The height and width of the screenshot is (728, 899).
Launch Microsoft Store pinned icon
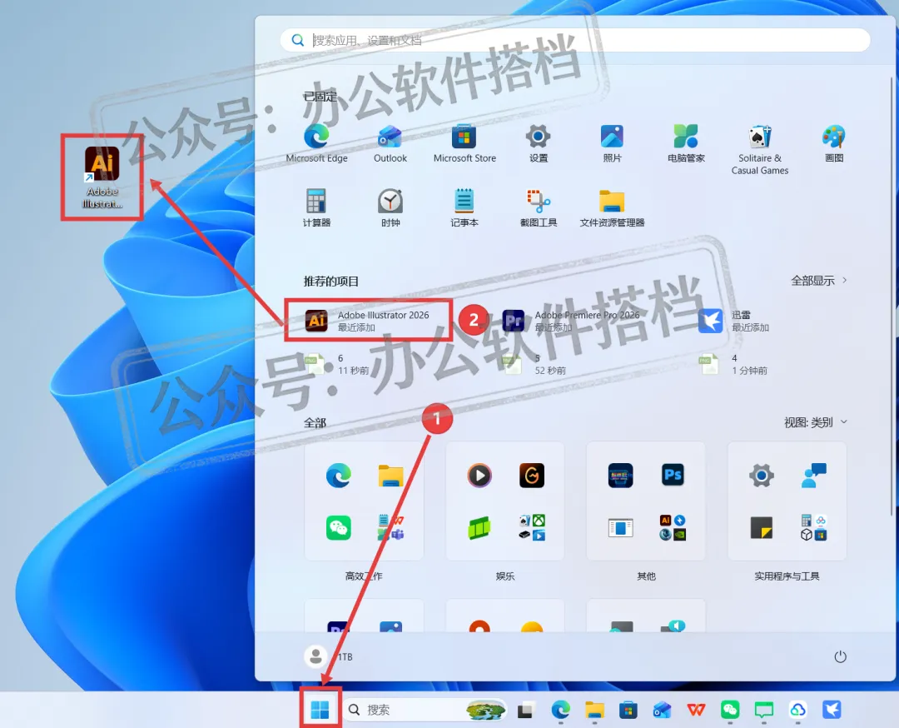pyautogui.click(x=464, y=143)
